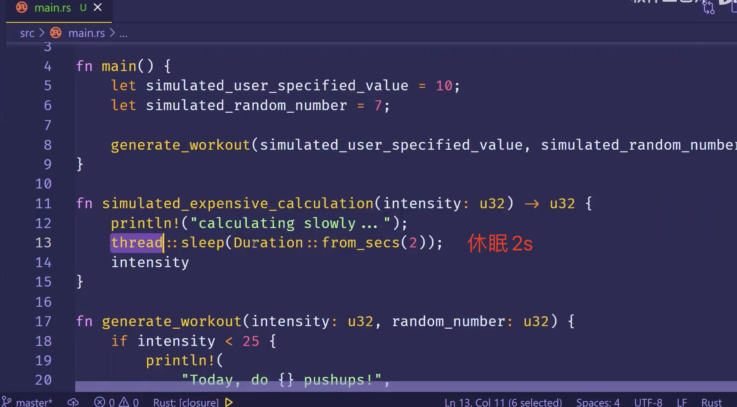Expand the breadcrumb ellipsis symbol list

click(123, 33)
